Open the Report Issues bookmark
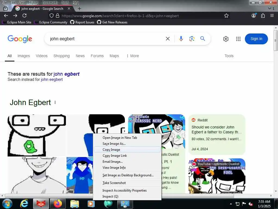Viewport: 278px width, 209px height. tap(82, 22)
